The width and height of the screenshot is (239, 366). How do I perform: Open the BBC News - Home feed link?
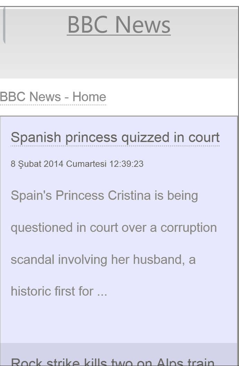coord(53,97)
